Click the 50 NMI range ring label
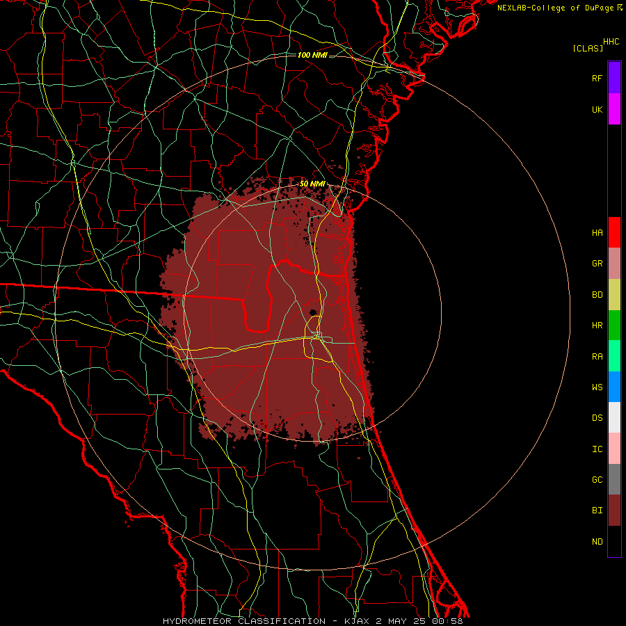 click(312, 184)
